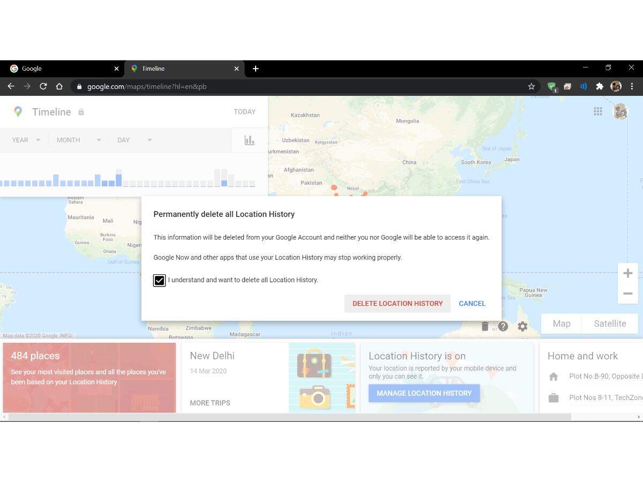Image resolution: width=643 pixels, height=482 pixels.
Task: Open the help question mark icon
Action: coord(503,326)
